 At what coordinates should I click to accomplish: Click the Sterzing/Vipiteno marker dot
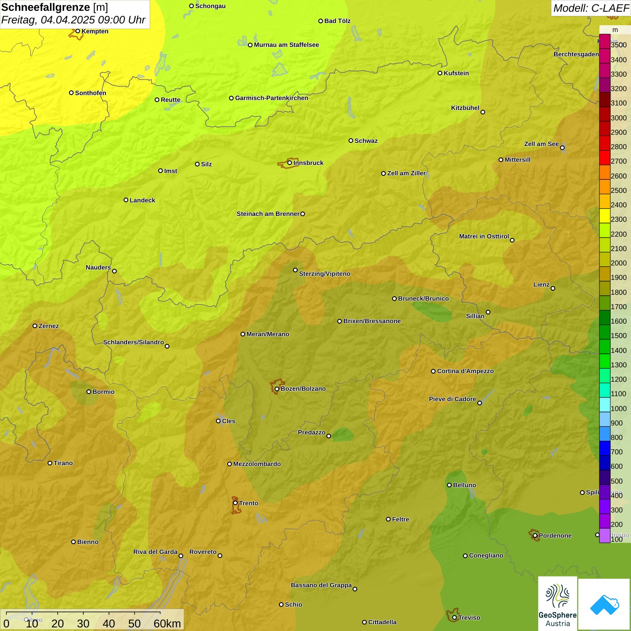295,270
